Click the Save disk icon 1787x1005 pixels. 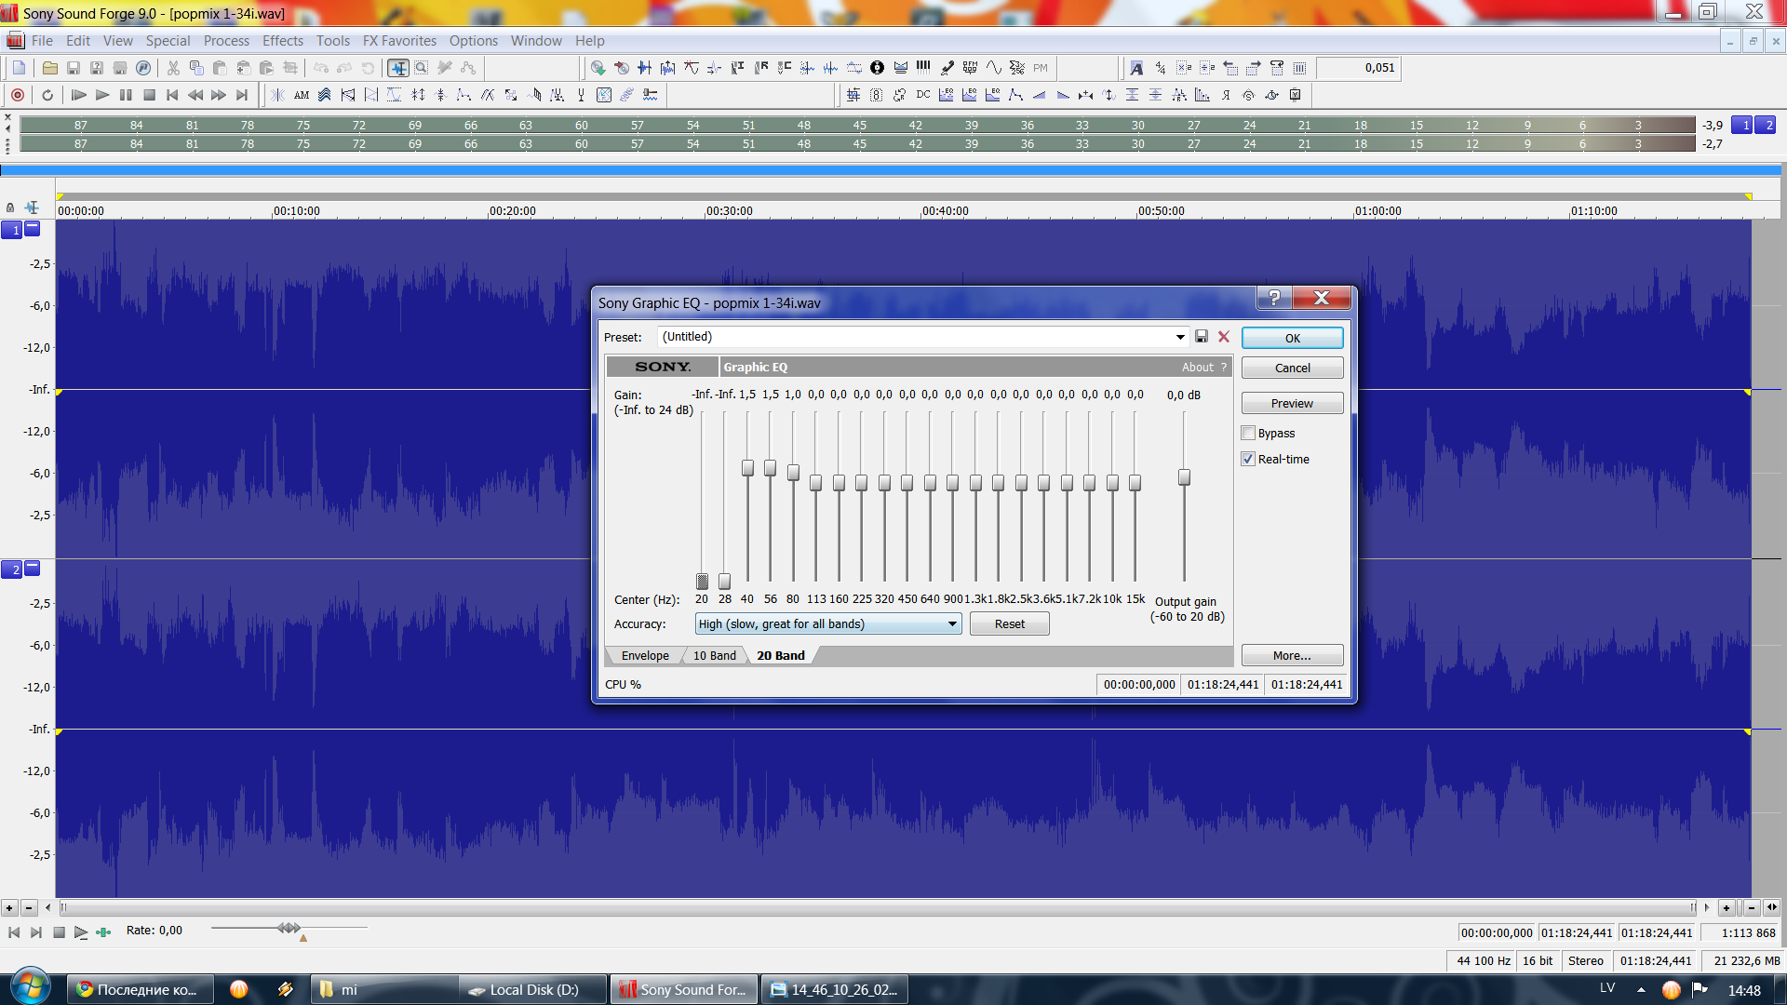tap(74, 68)
